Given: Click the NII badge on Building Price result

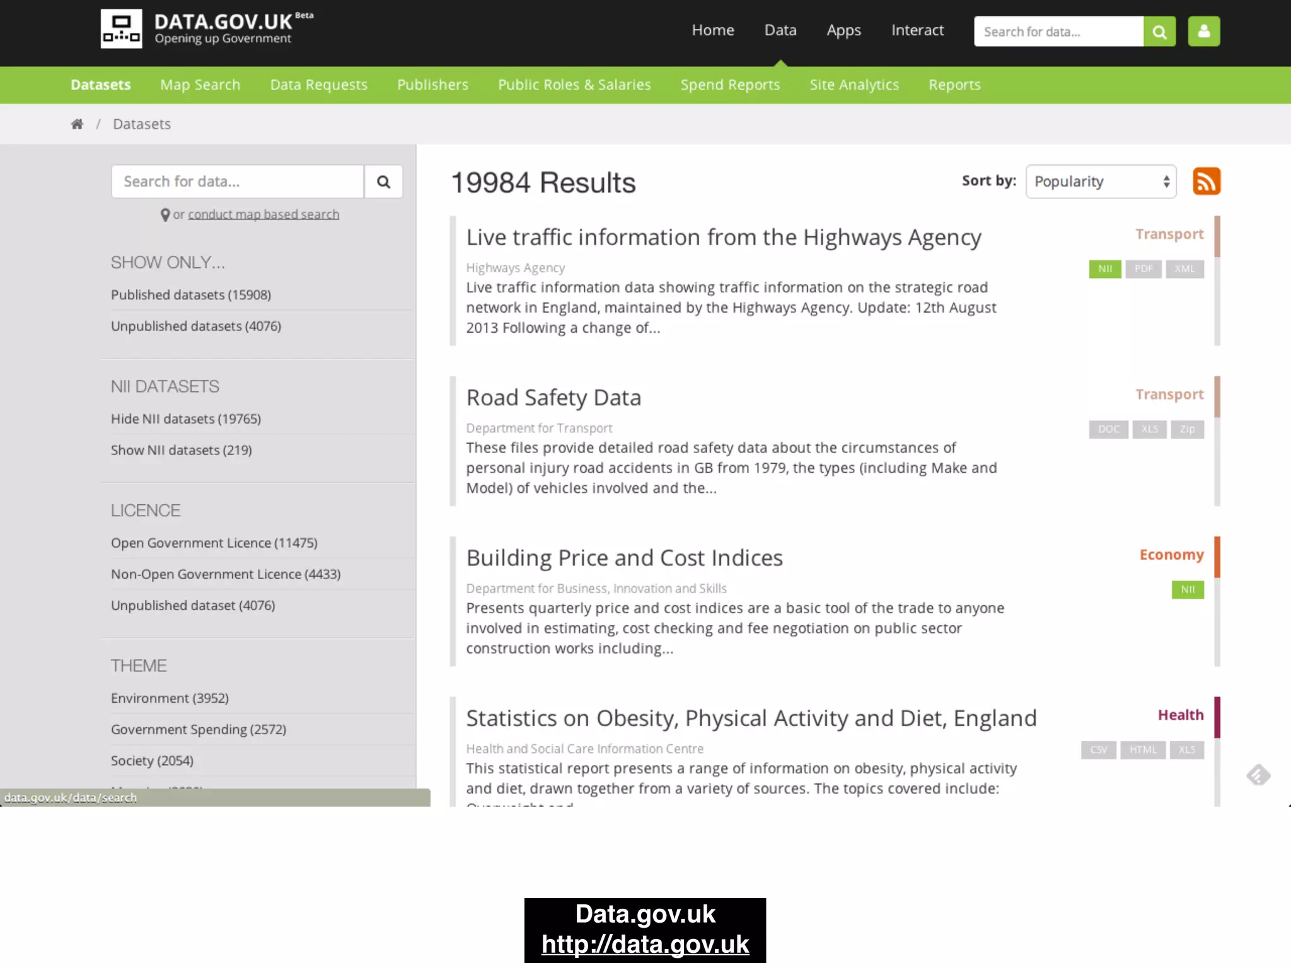Looking at the screenshot, I should [1188, 590].
